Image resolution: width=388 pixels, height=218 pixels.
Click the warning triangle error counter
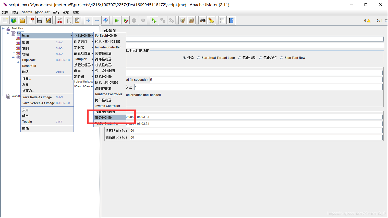[x=369, y=21]
